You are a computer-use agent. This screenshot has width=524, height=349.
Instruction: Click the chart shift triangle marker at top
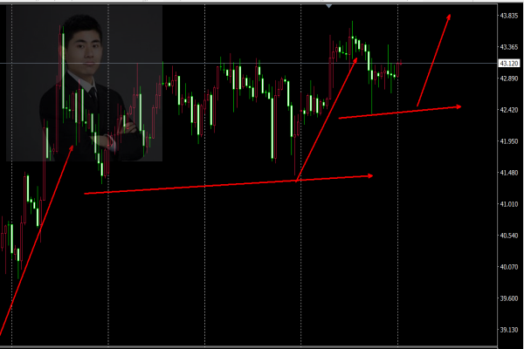[329, 6]
